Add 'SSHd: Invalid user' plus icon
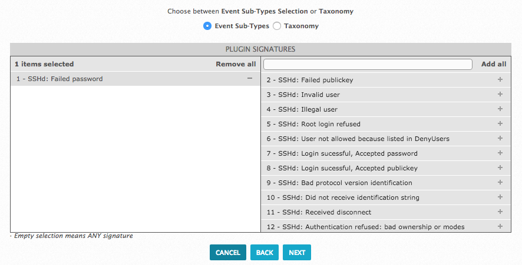 [500, 94]
